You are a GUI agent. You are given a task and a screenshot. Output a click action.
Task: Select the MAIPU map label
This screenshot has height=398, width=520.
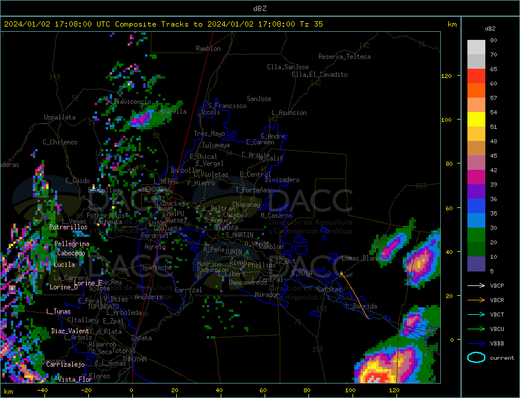click(x=175, y=214)
